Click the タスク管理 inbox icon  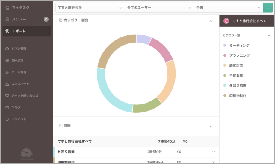(x=7, y=49)
